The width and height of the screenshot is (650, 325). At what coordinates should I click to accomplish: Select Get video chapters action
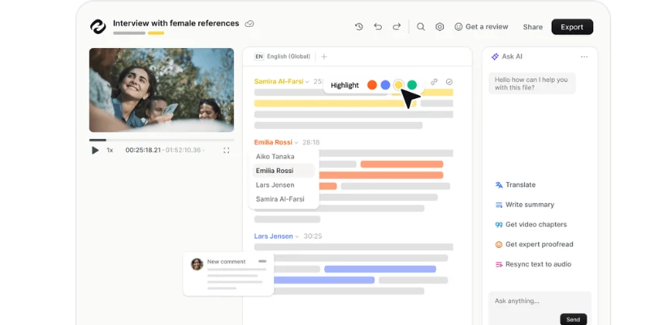coord(531,225)
